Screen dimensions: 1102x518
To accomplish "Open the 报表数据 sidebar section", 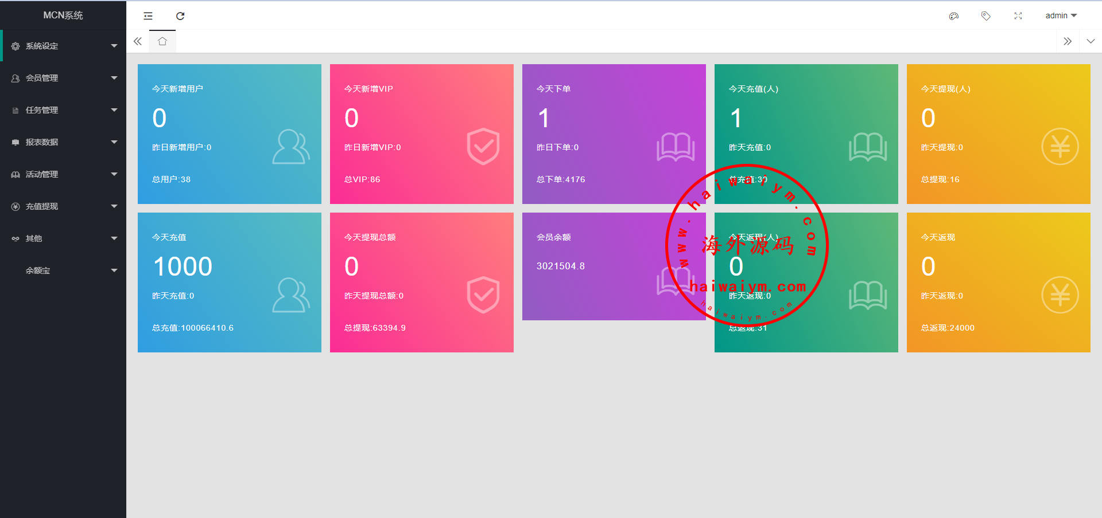I will (63, 142).
